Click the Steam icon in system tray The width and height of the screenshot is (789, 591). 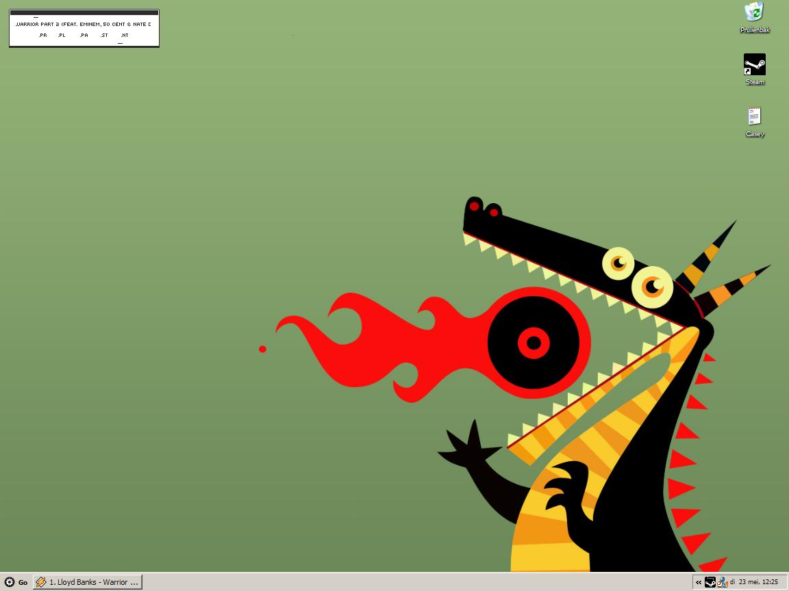pos(710,582)
